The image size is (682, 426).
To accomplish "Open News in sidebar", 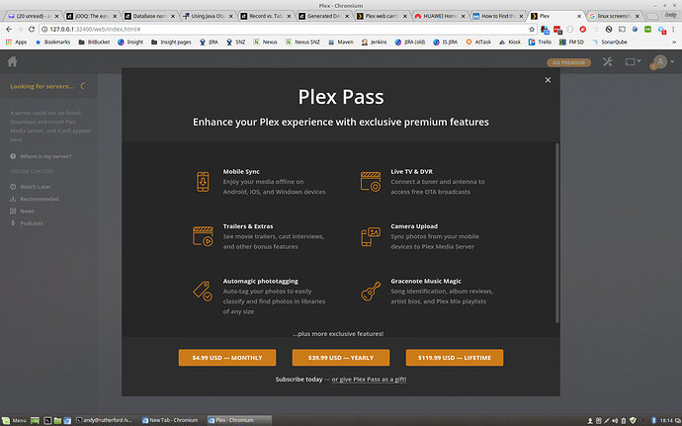I will click(27, 212).
